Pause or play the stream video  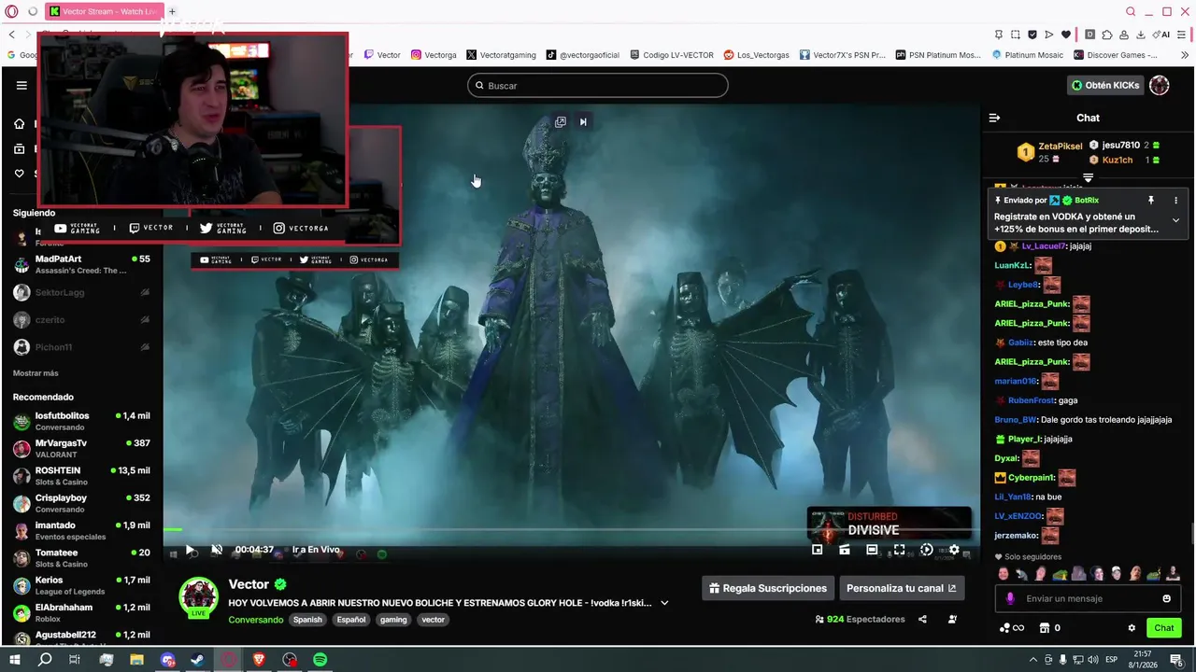[x=190, y=550]
